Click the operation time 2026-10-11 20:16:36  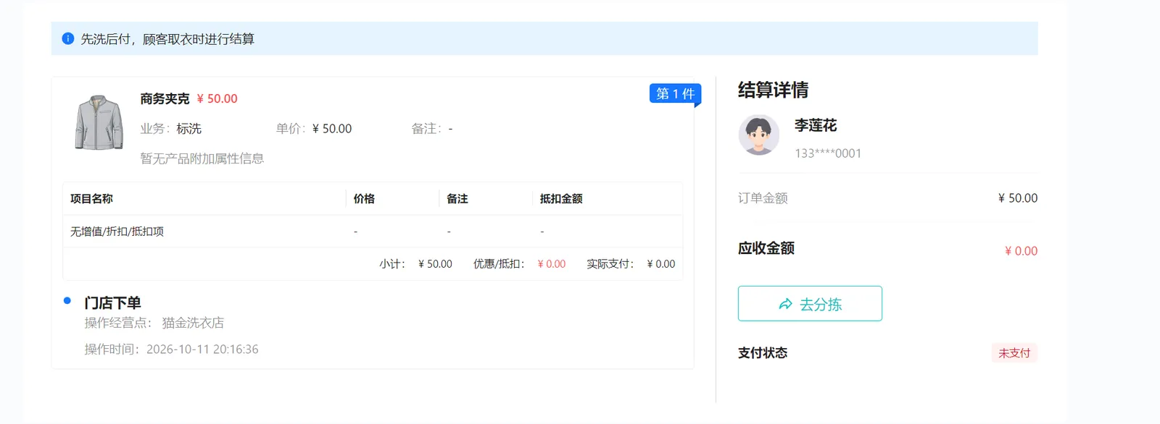click(202, 349)
